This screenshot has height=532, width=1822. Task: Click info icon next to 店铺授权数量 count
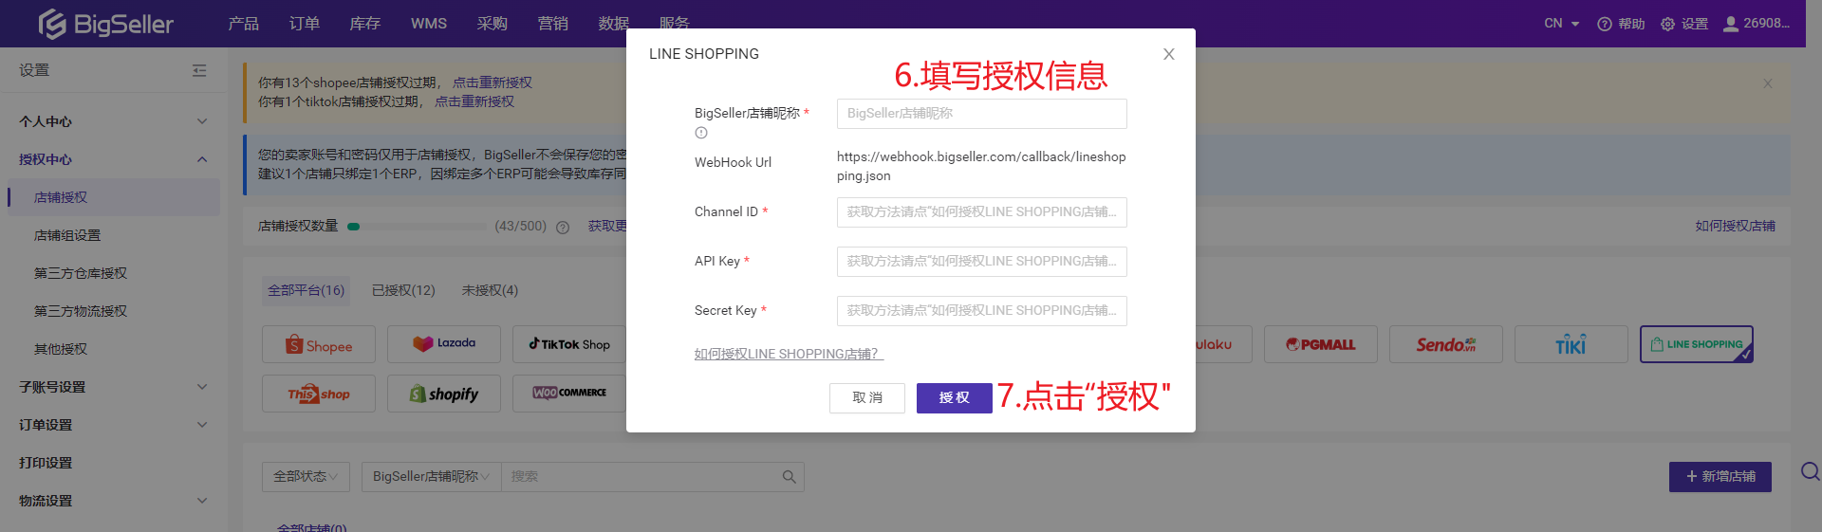563,227
